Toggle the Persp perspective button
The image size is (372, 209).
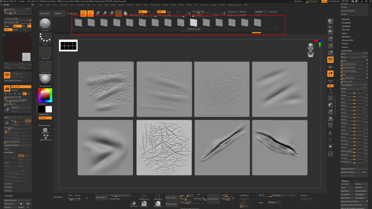pos(330,60)
